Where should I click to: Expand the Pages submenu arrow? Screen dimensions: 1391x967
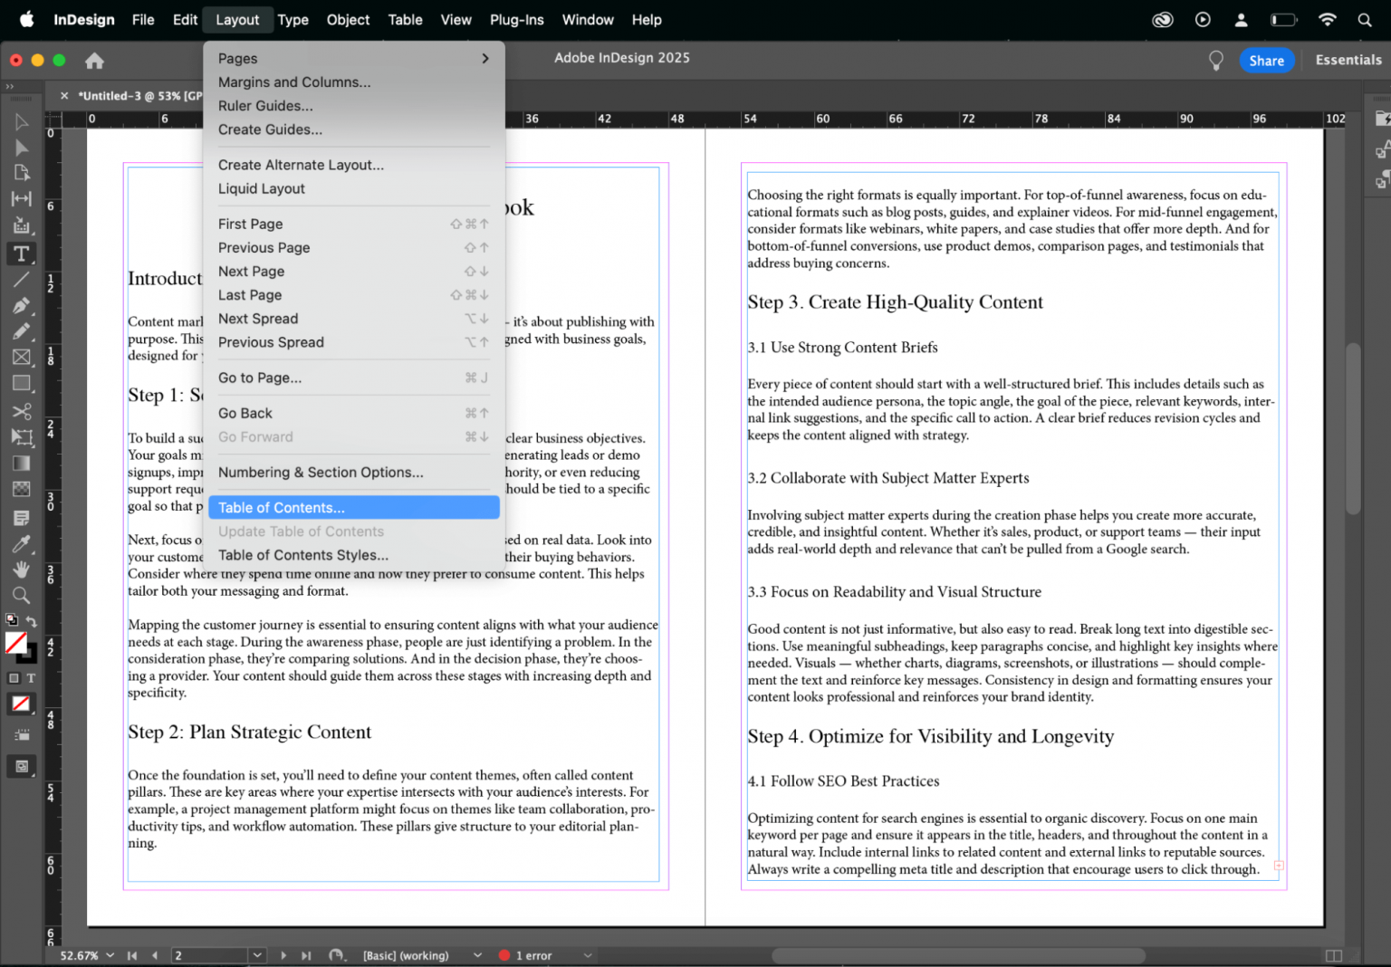click(x=485, y=59)
